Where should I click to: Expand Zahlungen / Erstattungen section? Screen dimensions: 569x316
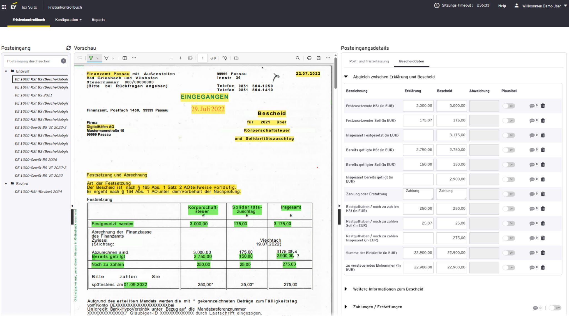[346, 307]
